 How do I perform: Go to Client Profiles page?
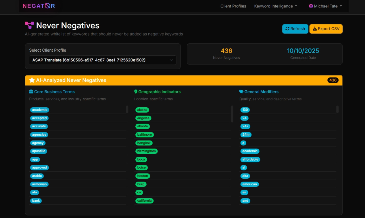[233, 6]
